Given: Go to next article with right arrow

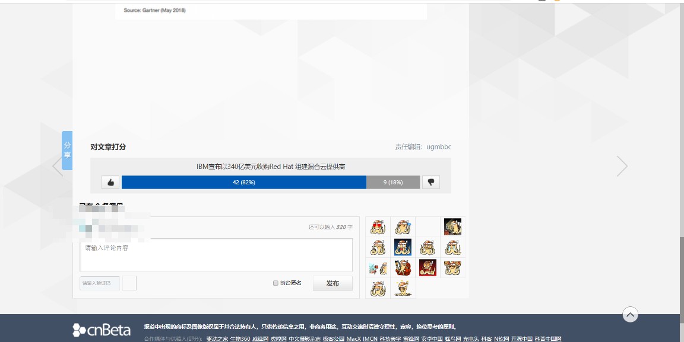Looking at the screenshot, I should [x=622, y=166].
